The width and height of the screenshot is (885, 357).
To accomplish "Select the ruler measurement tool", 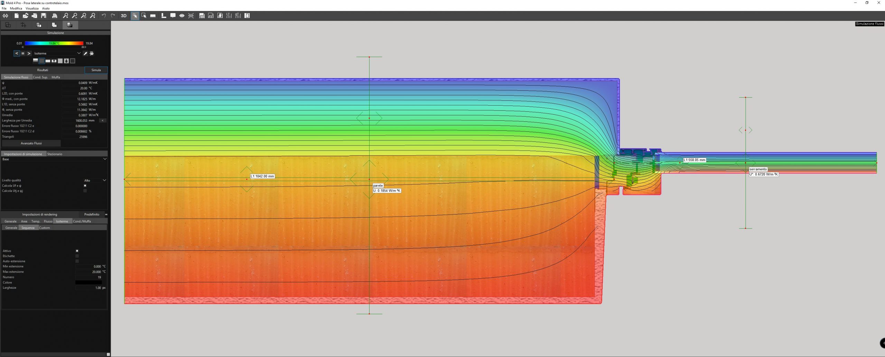I will click(x=153, y=16).
